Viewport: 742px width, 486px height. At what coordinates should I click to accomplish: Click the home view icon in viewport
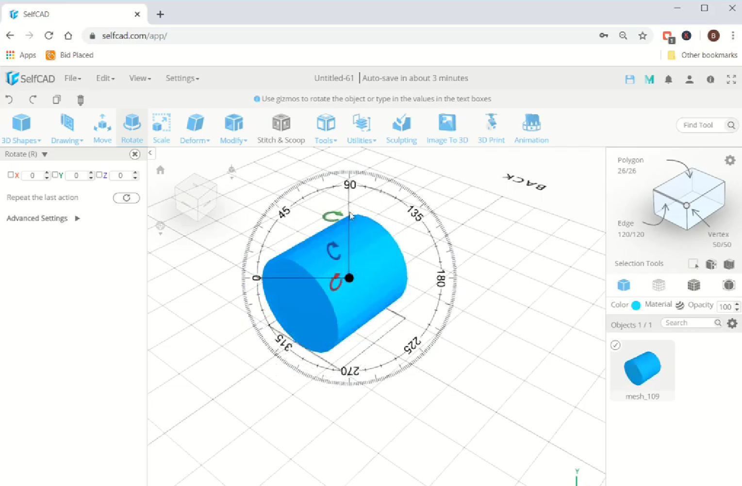[161, 170]
